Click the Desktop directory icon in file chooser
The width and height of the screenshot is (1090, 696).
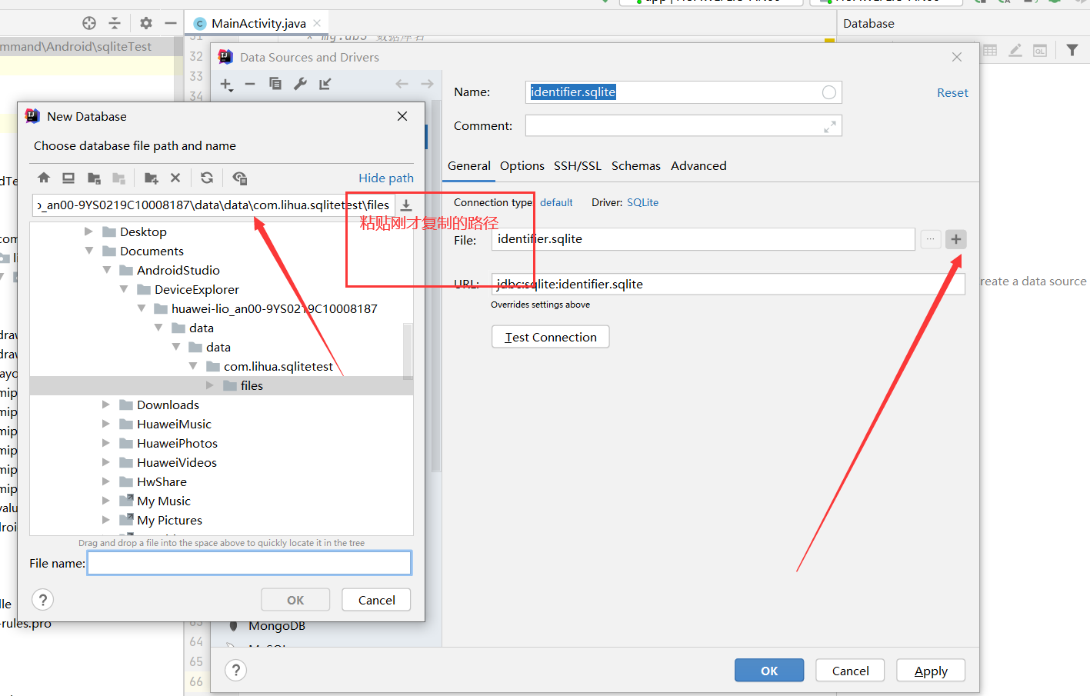pos(68,178)
